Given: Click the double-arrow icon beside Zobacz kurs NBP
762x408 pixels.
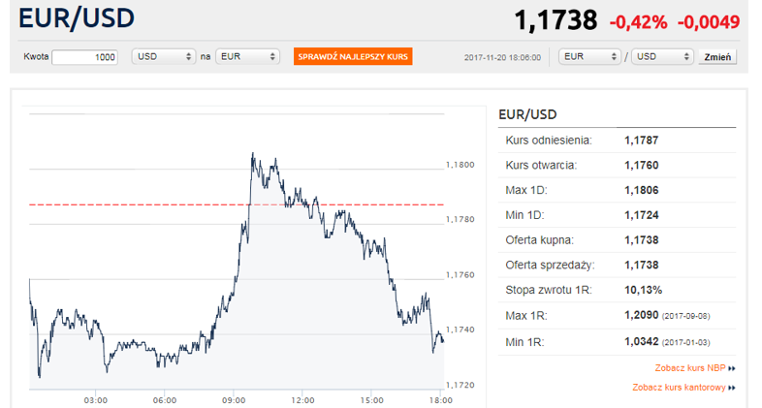Looking at the screenshot, I should 732,368.
